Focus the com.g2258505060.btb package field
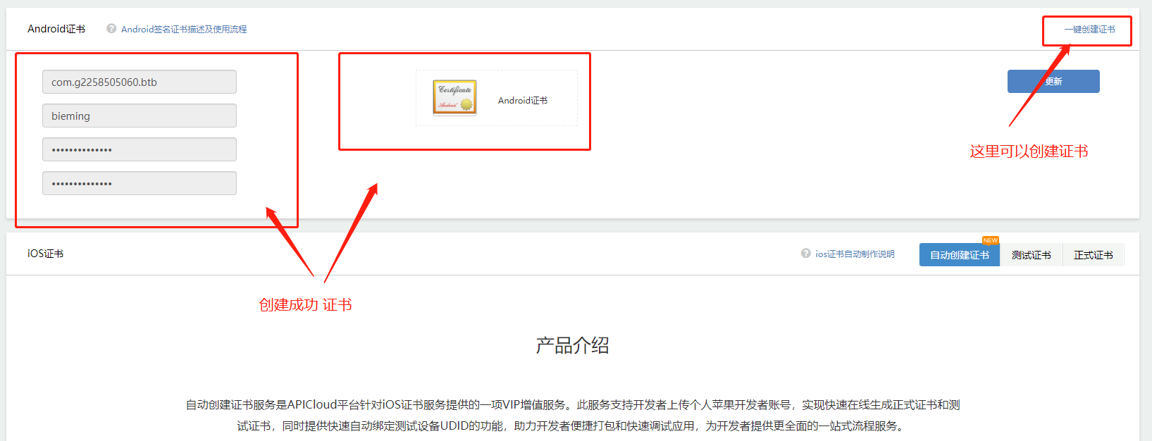This screenshot has height=441, width=1152. pyautogui.click(x=140, y=82)
